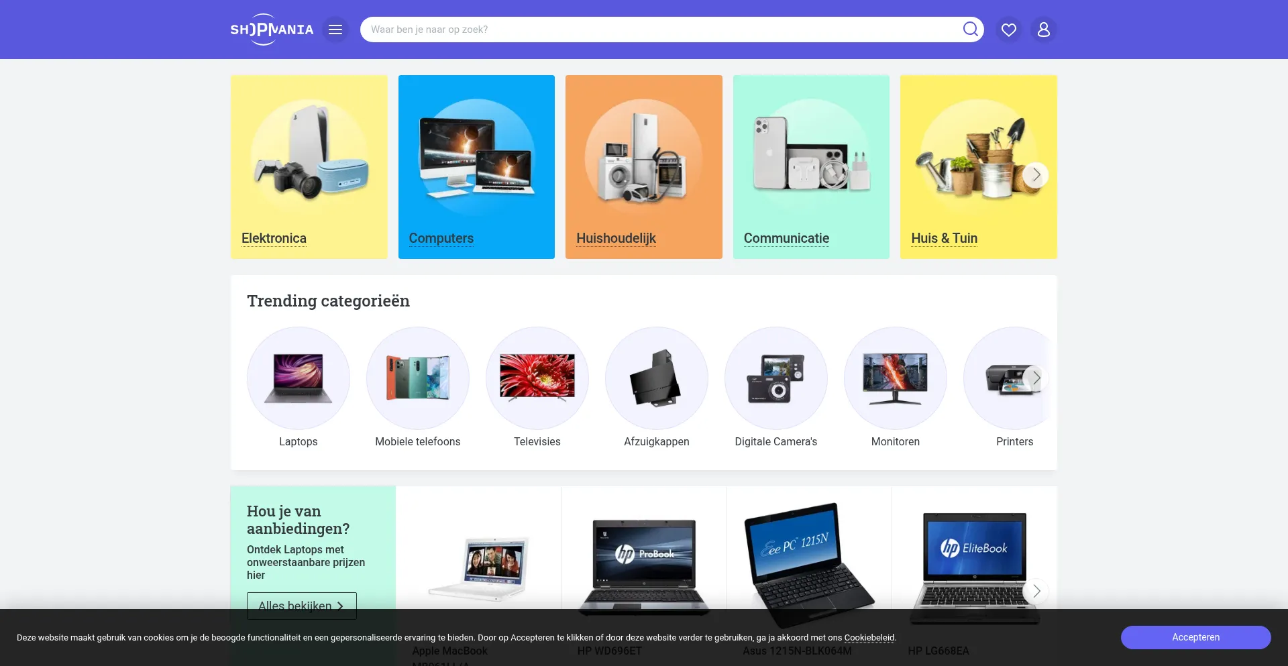Select the Monitoren category icon
The height and width of the screenshot is (666, 1288).
(x=896, y=378)
